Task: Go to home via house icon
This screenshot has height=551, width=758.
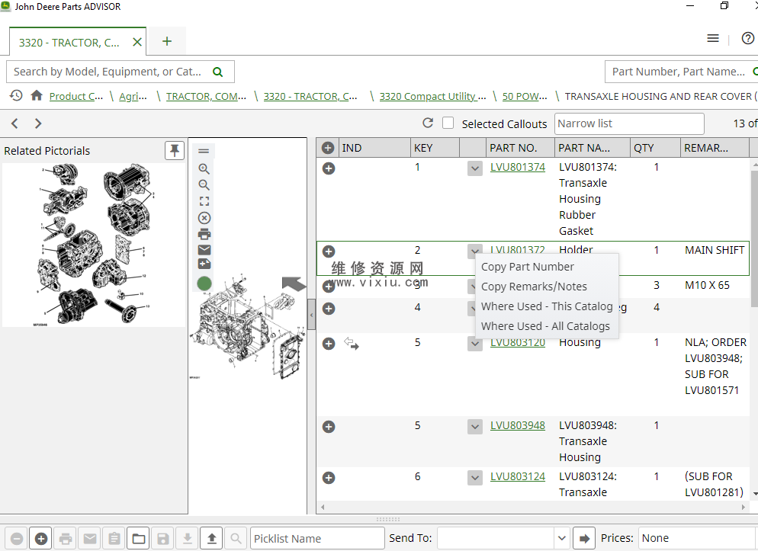Action: [37, 95]
